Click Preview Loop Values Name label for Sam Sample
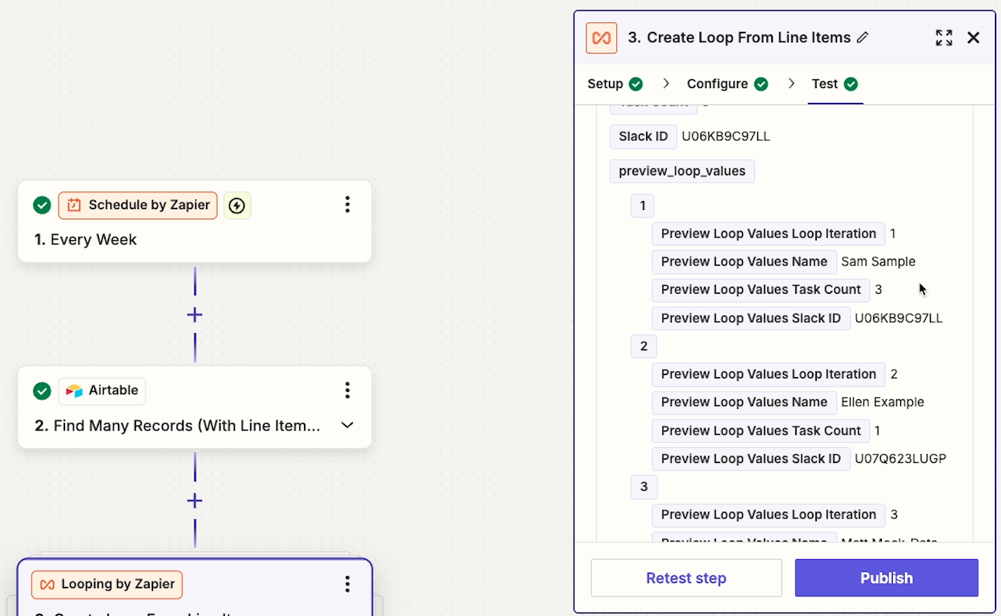The width and height of the screenshot is (1001, 616). (x=744, y=261)
